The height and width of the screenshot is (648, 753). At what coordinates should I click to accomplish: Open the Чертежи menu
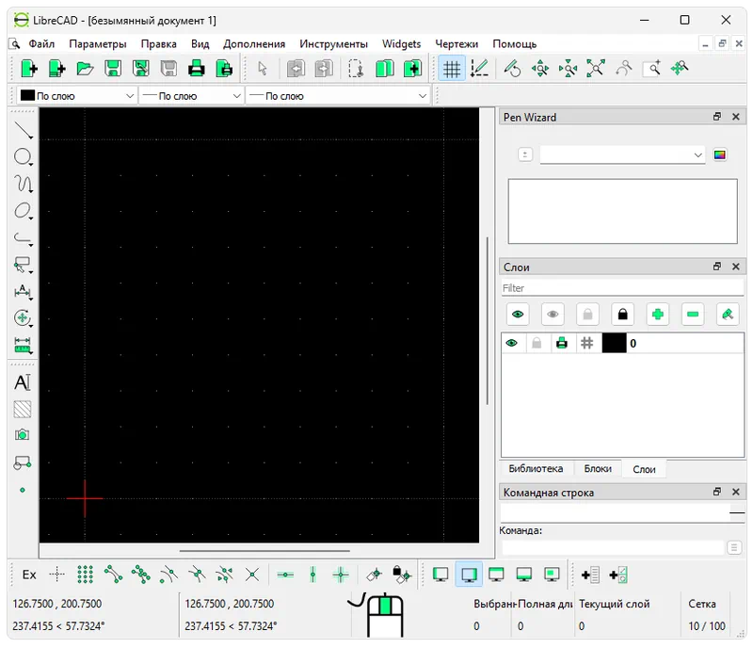coord(457,43)
